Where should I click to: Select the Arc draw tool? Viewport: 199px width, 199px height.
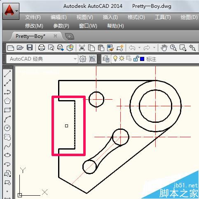click(7, 119)
